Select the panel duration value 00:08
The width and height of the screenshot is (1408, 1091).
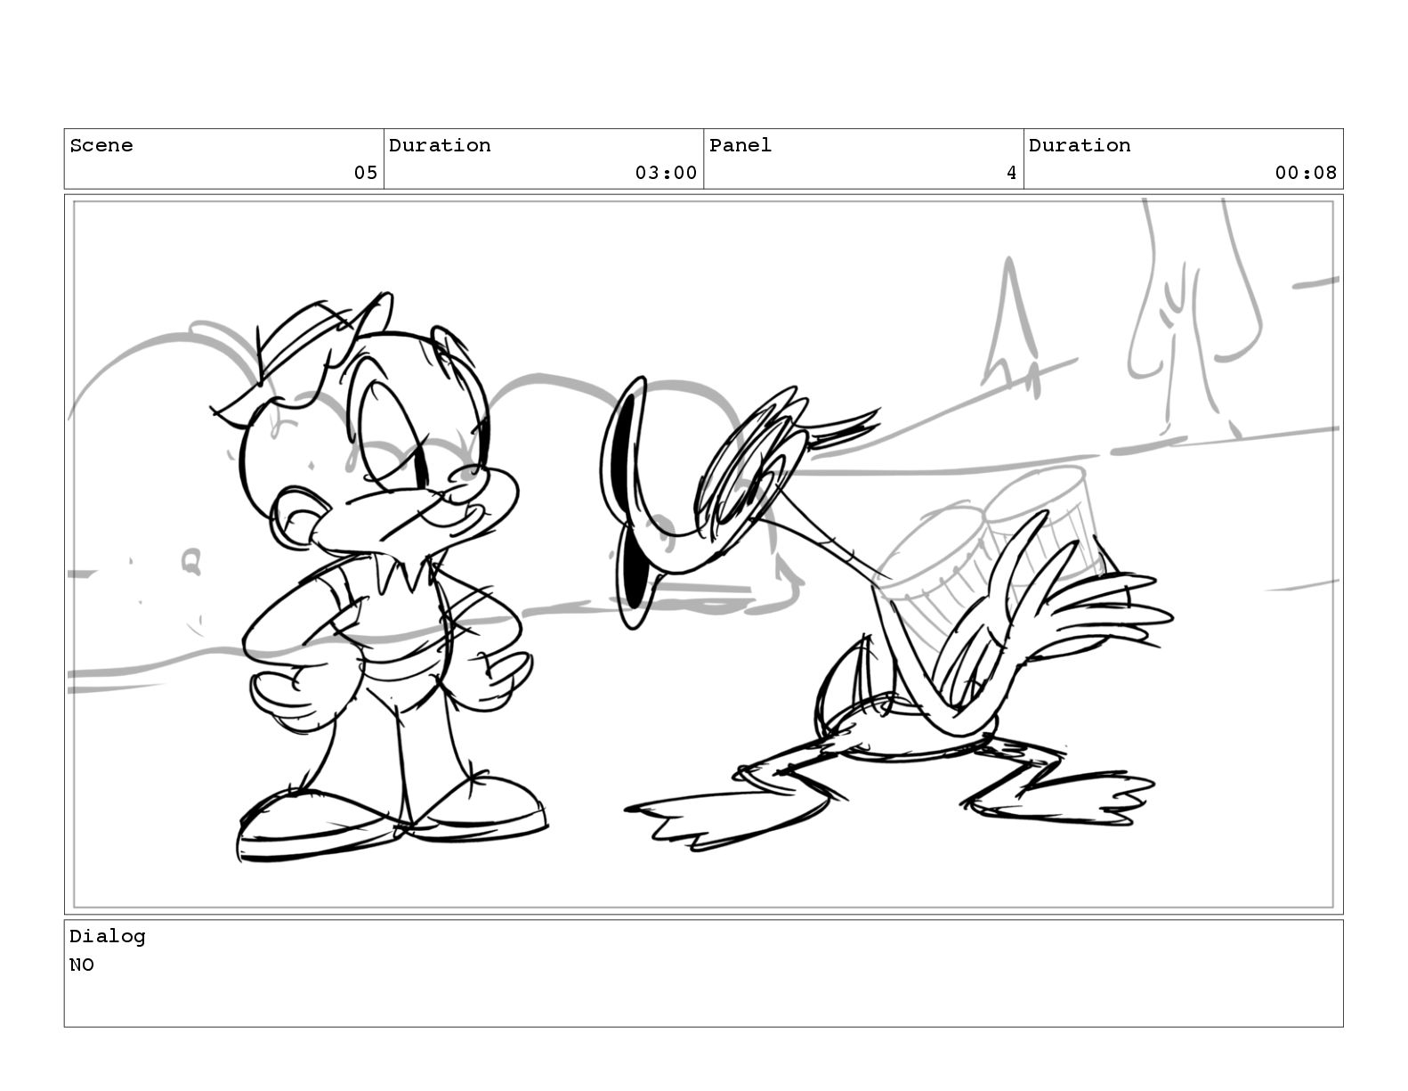(1306, 173)
